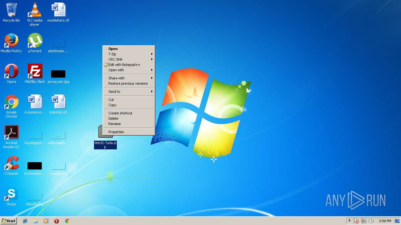Launch Skype desktop shortcut
Screen dimensions: 401x225
pyautogui.click(x=11, y=196)
